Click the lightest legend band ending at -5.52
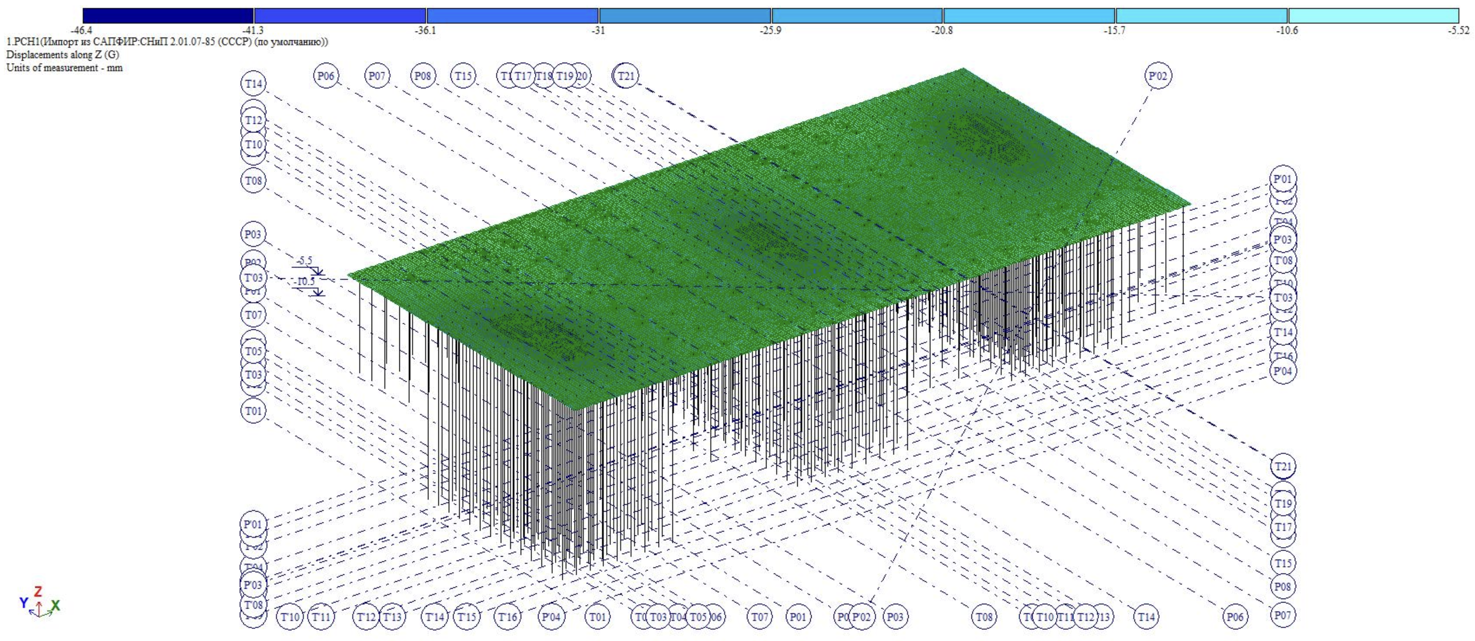The width and height of the screenshot is (1475, 641). (1373, 15)
